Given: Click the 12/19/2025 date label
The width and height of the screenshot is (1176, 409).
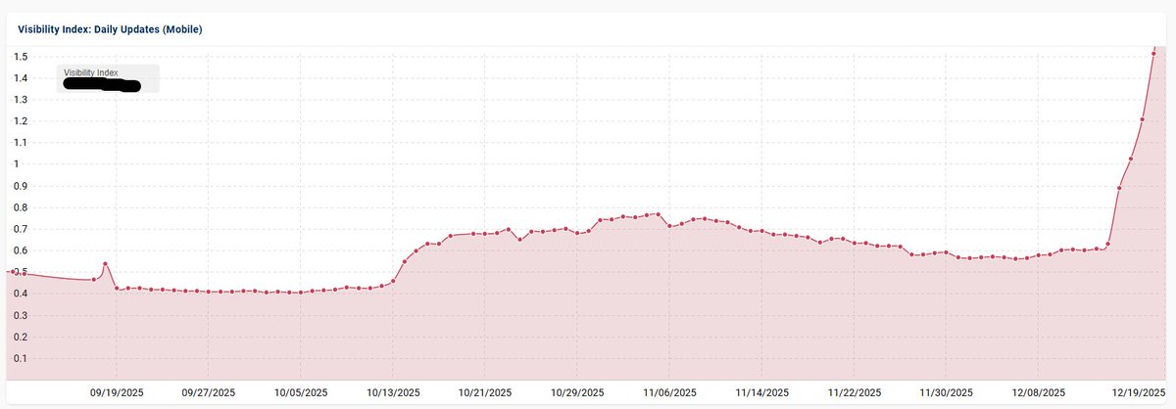Looking at the screenshot, I should click(x=1139, y=392).
